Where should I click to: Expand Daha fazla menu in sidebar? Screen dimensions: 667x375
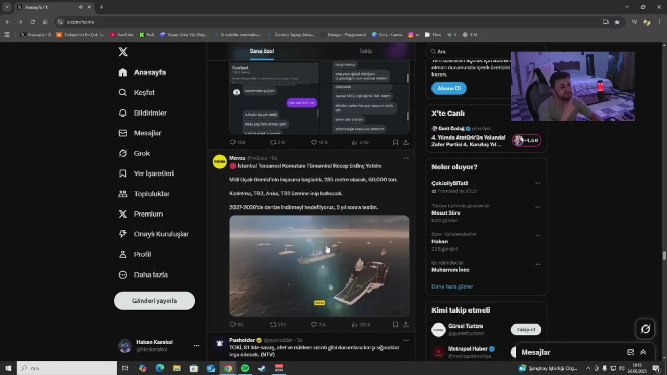(x=143, y=274)
